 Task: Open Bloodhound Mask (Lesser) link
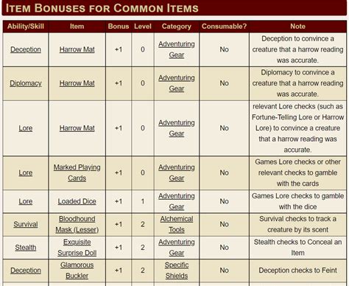coord(77,224)
